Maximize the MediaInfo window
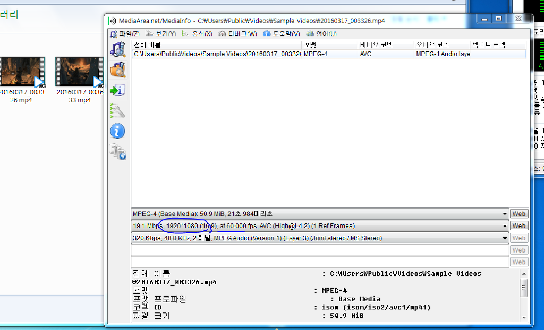The height and width of the screenshot is (330, 544). pos(499,19)
